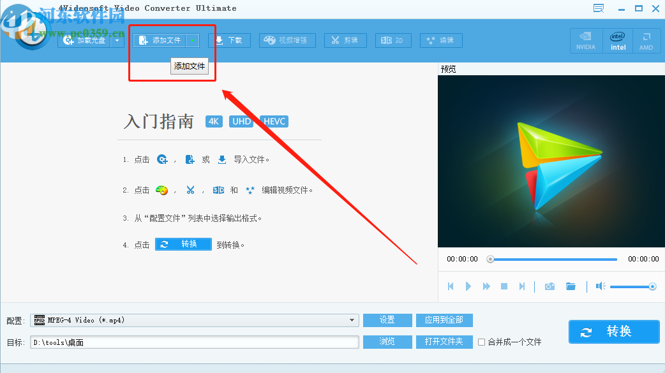The height and width of the screenshot is (373, 665).
Task: Stop the preview playback
Action: point(504,286)
